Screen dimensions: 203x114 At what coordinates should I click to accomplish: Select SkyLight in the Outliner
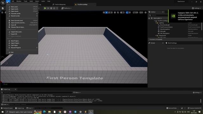(163, 31)
